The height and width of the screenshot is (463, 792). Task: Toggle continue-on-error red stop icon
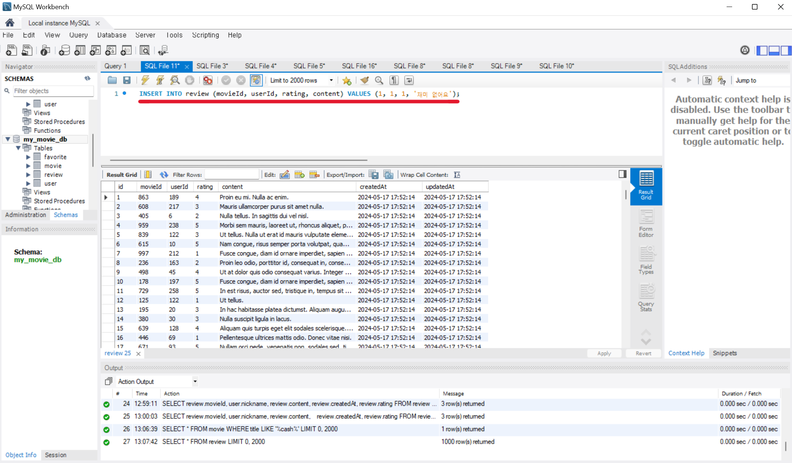click(208, 80)
